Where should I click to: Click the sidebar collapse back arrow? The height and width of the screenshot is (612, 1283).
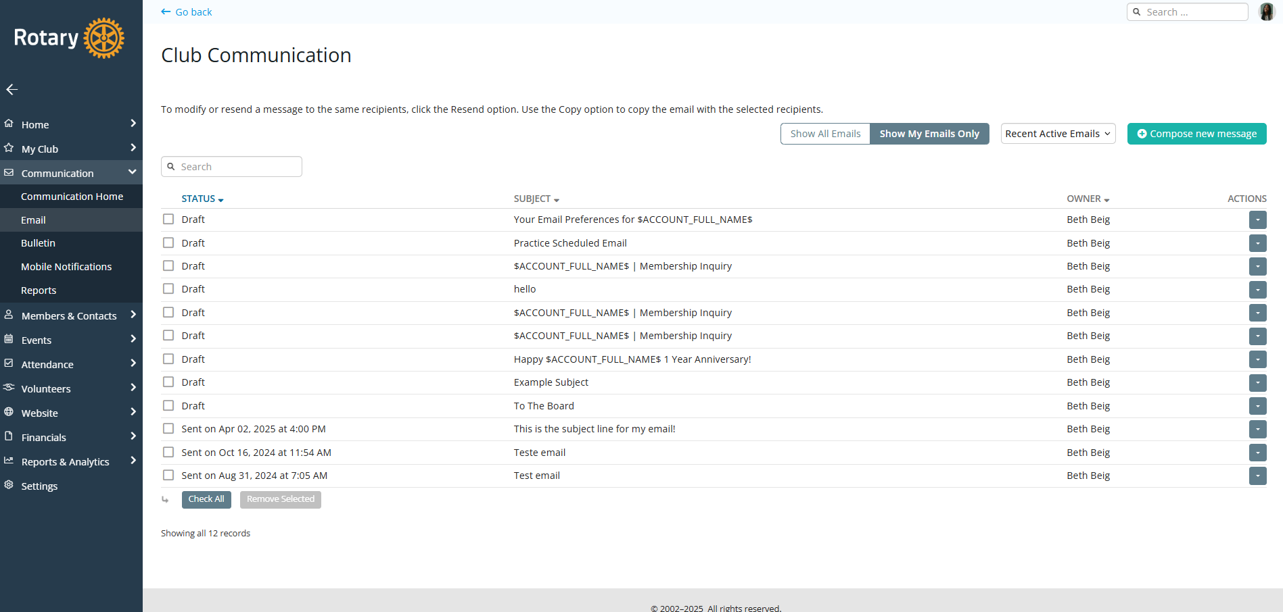click(x=11, y=89)
